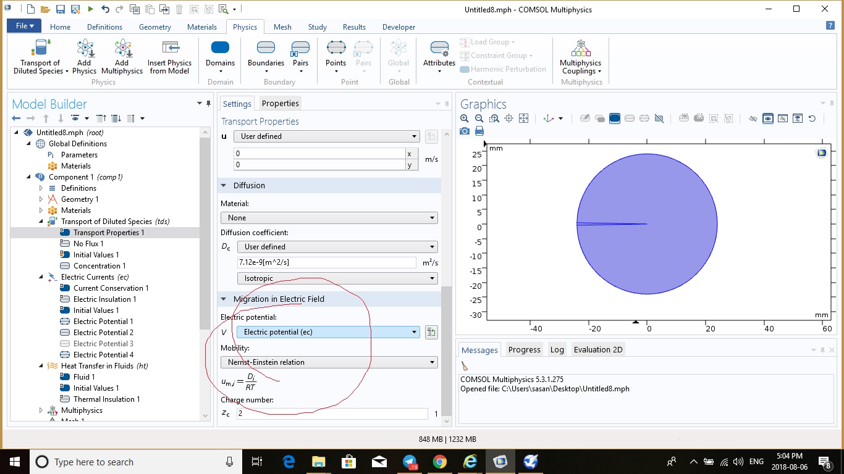Viewport: 844px width, 474px height.
Task: Select Electric Potential 1 in the model tree
Action: [x=103, y=322]
